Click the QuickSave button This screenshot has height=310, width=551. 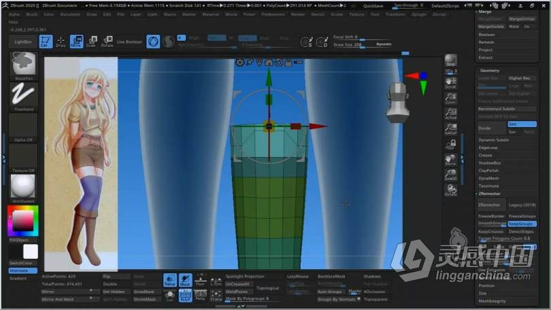[373, 6]
